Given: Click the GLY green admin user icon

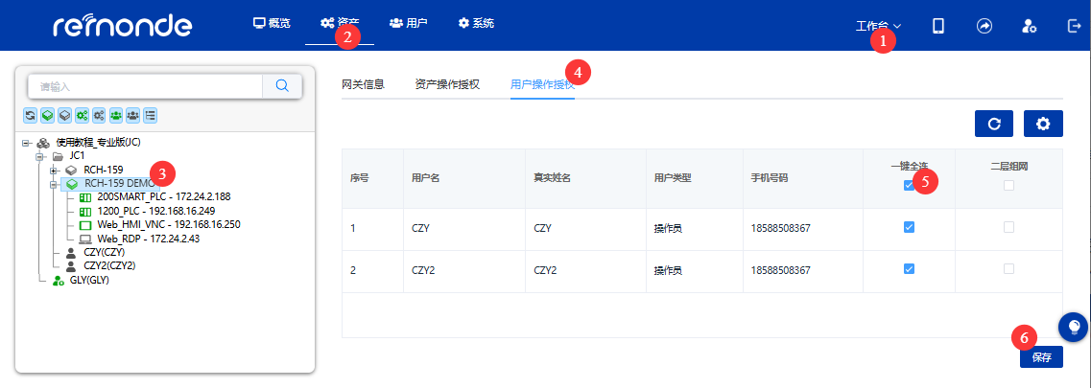Looking at the screenshot, I should pyautogui.click(x=59, y=281).
